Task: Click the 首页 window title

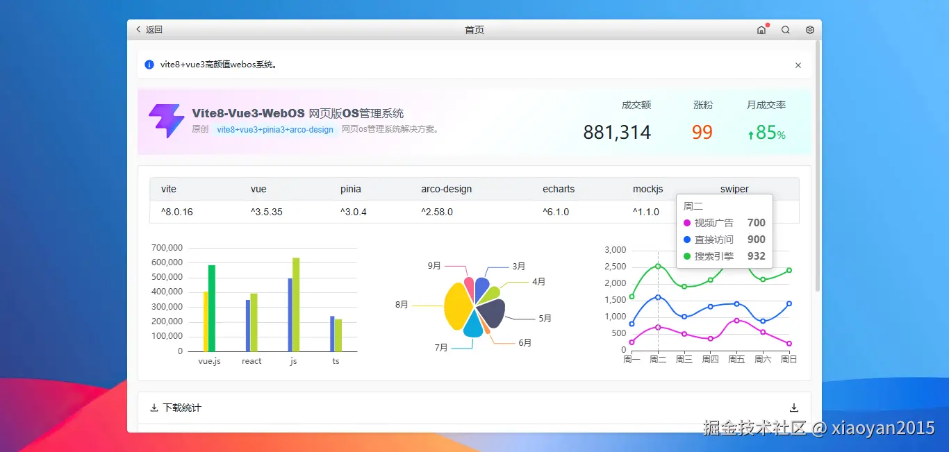Action: tap(474, 30)
